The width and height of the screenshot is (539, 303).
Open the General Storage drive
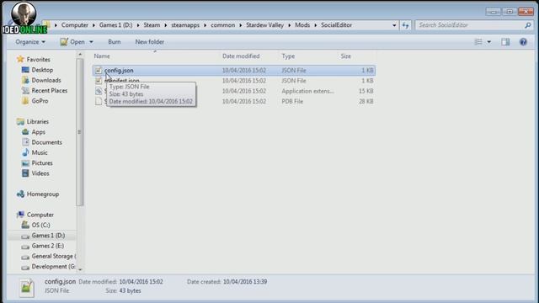tap(54, 256)
